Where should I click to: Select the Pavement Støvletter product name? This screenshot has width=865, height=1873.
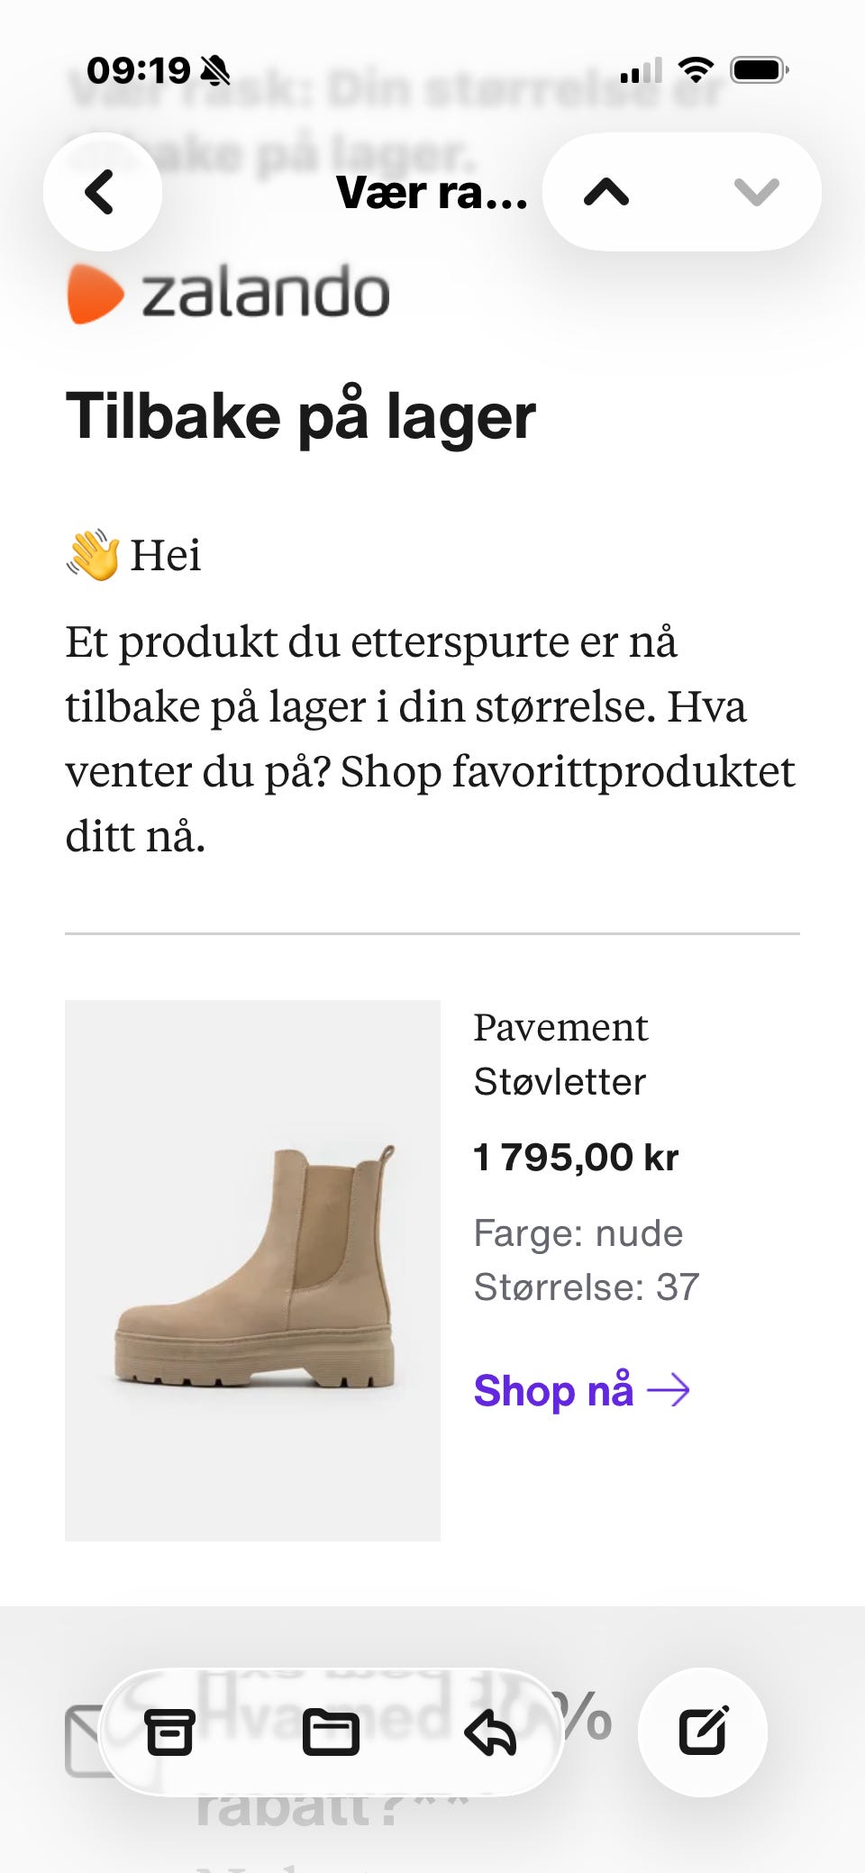click(x=560, y=1054)
